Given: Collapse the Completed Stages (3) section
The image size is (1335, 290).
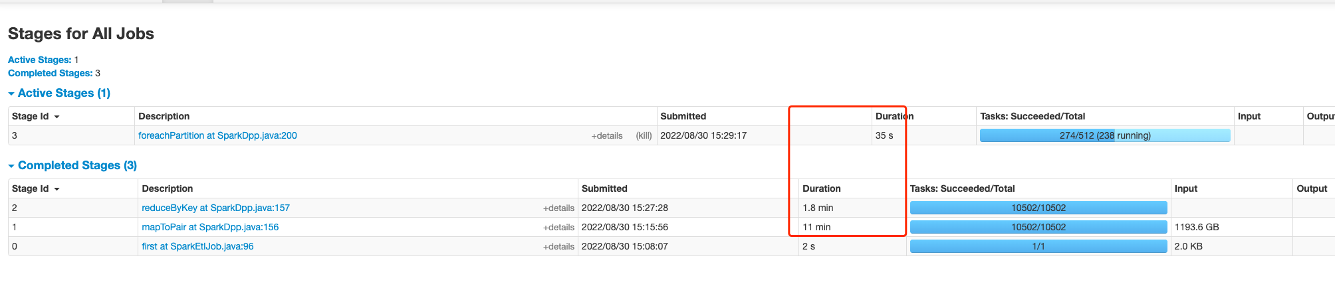Looking at the screenshot, I should coord(72,165).
